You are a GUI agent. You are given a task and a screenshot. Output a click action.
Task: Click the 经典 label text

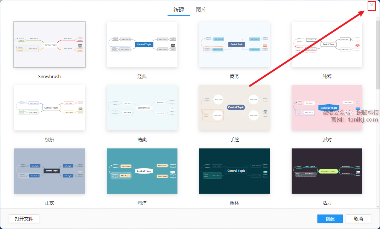(x=142, y=77)
